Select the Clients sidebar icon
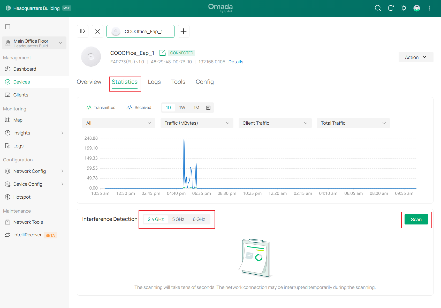This screenshot has height=308, width=441. tap(7, 95)
